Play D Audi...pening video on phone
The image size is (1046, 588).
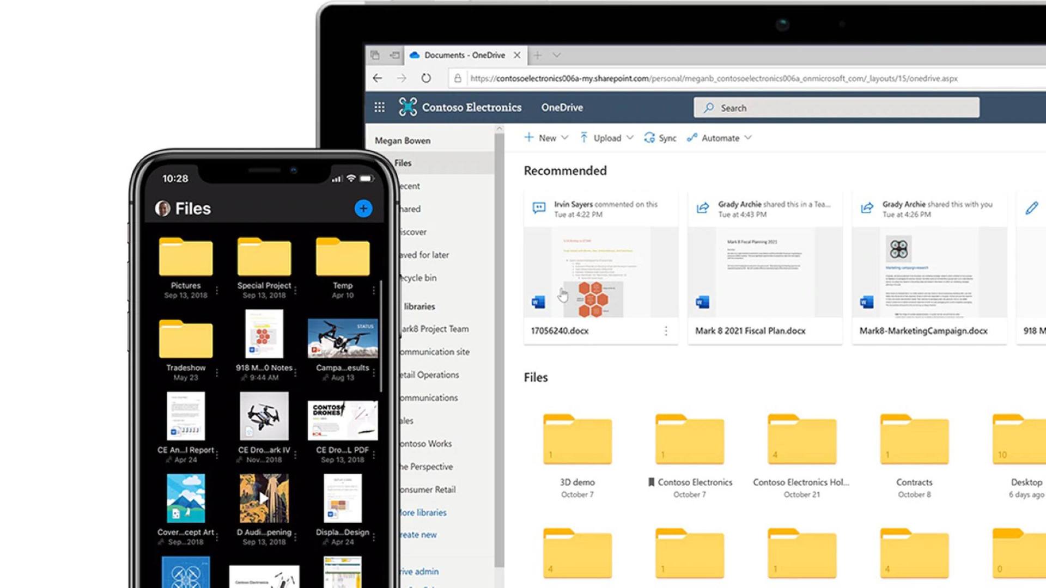(264, 498)
